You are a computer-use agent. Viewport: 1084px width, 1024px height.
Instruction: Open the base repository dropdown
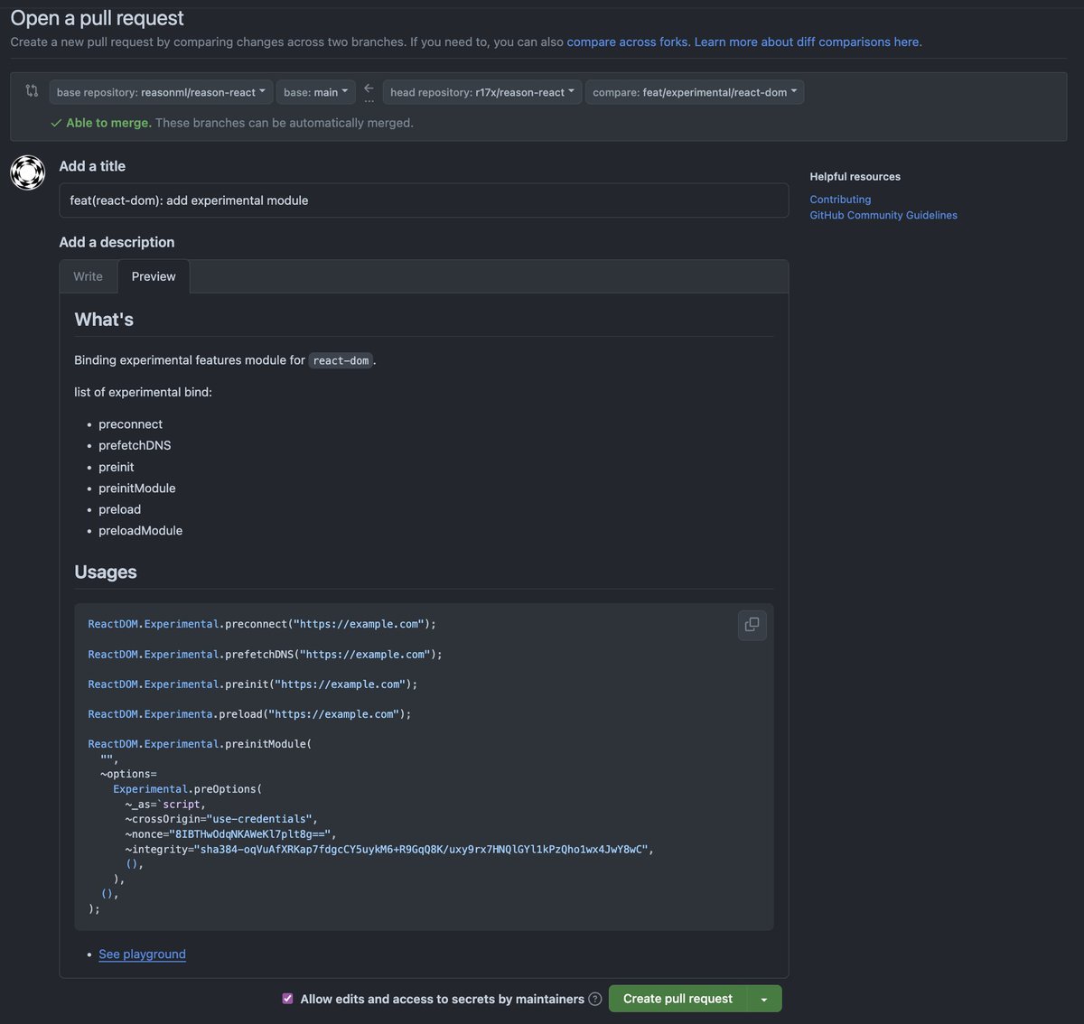[161, 92]
